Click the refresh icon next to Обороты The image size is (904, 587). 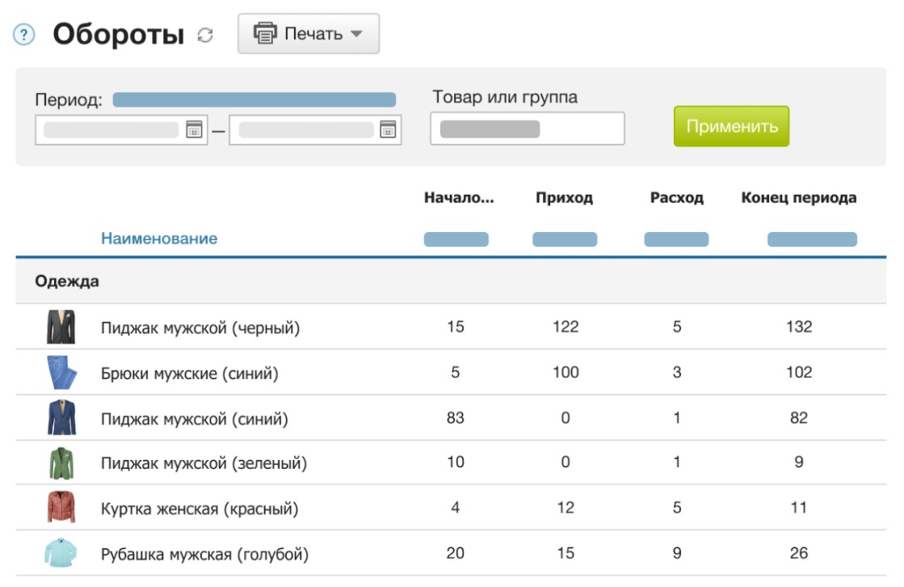(205, 35)
